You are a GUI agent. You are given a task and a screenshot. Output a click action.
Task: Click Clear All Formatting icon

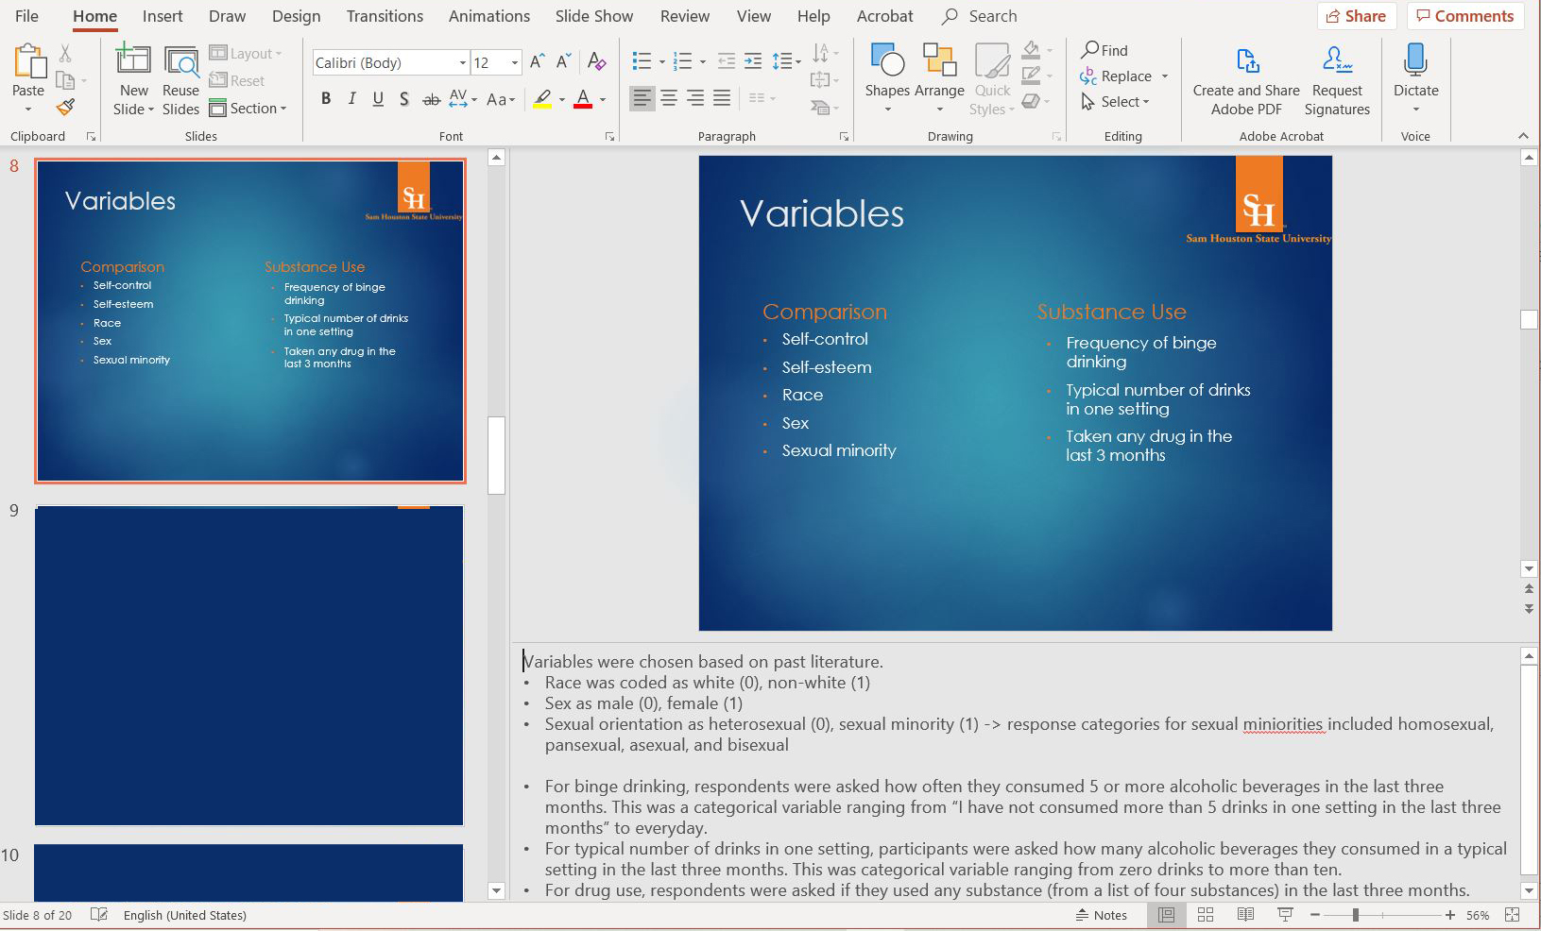596,62
